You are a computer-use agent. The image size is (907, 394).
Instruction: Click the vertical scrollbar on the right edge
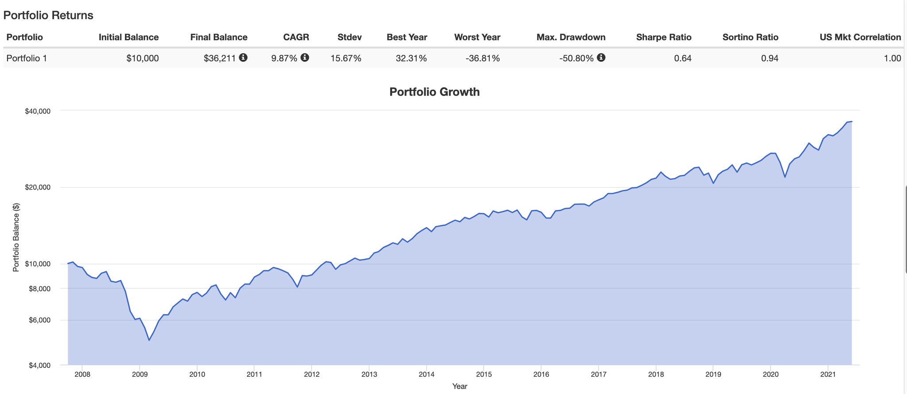click(905, 230)
